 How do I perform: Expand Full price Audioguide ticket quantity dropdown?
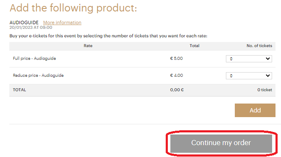click(249, 59)
